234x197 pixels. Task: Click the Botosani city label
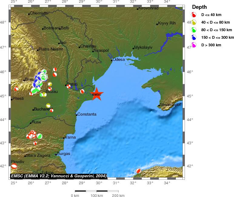pyautogui.click(x=51, y=28)
